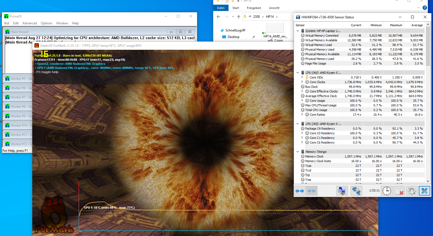Go up one folder in File Explorer
Screen dimensions: 433x236
(x=239, y=17)
